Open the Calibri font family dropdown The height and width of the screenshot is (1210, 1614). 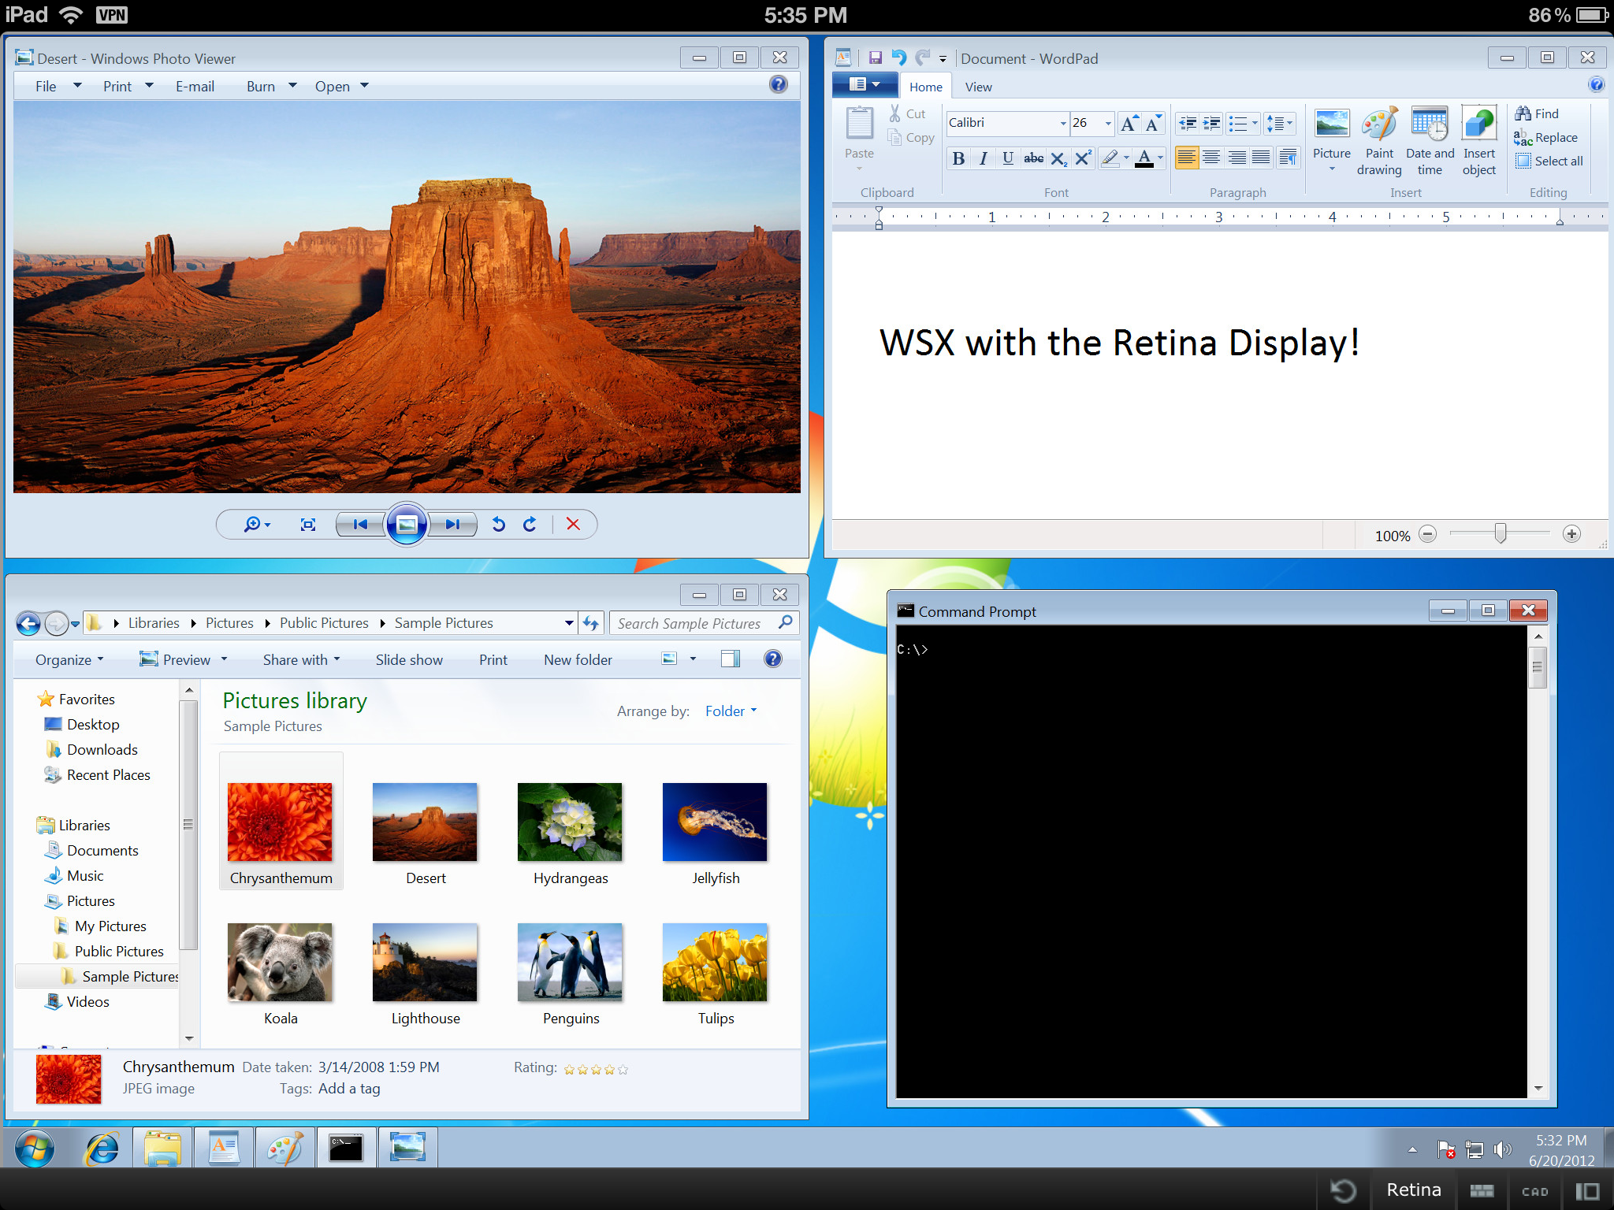1063,123
